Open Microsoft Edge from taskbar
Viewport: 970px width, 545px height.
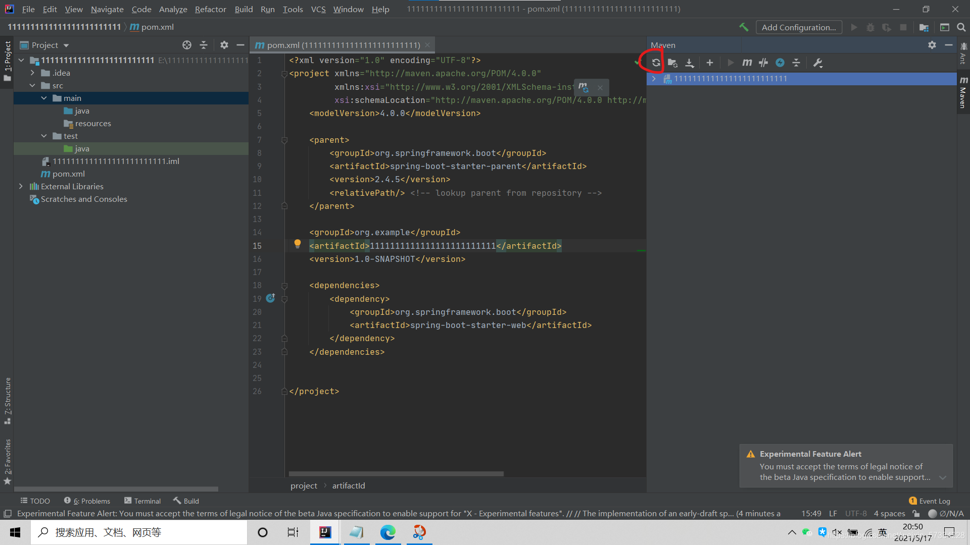point(387,532)
